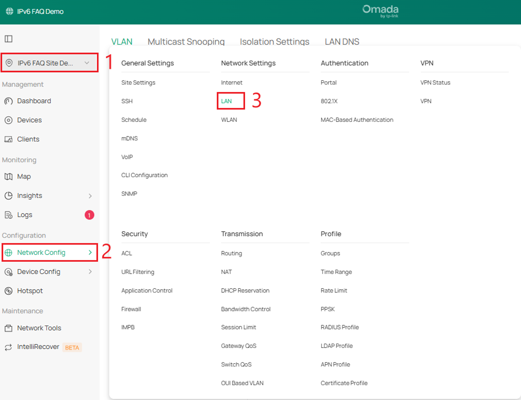The width and height of the screenshot is (521, 400).
Task: Open Rate Limit profile
Action: [x=334, y=291]
